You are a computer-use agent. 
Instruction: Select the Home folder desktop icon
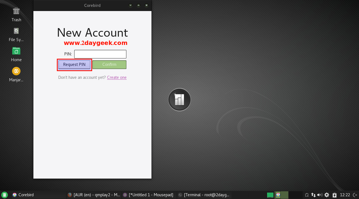[16, 51]
